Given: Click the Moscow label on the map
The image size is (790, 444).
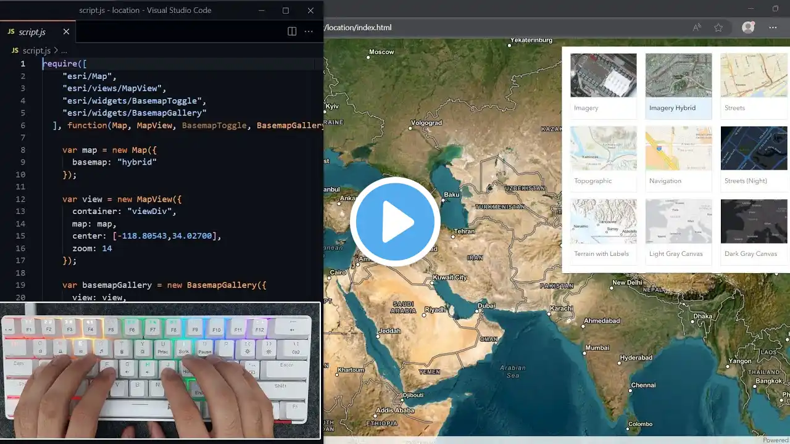Looking at the screenshot, I should click(381, 52).
